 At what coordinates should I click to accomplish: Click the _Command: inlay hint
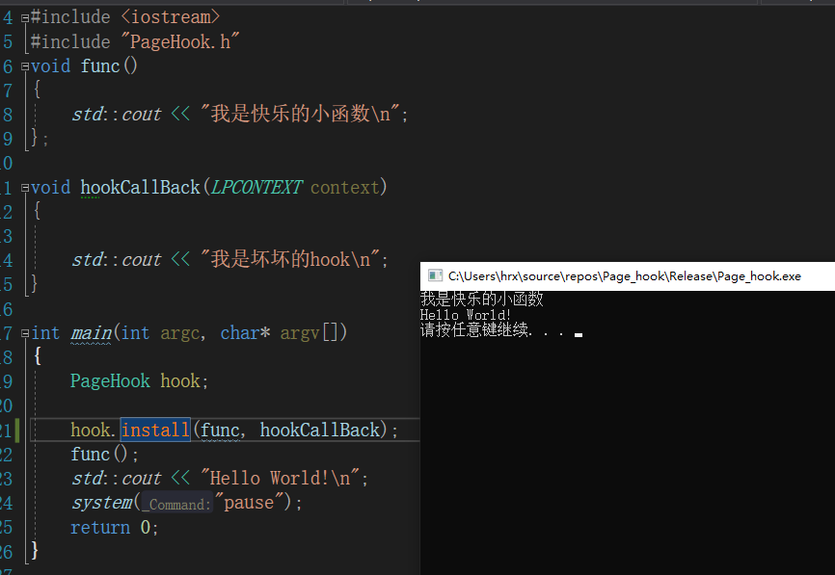(x=177, y=504)
